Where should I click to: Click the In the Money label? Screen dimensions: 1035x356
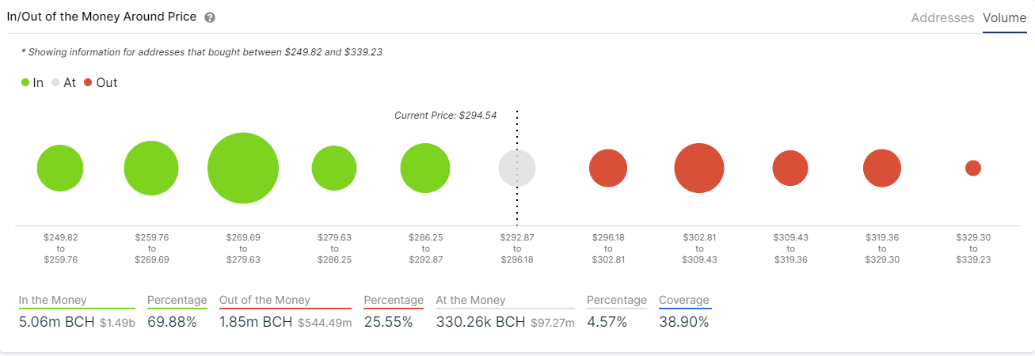(x=53, y=301)
